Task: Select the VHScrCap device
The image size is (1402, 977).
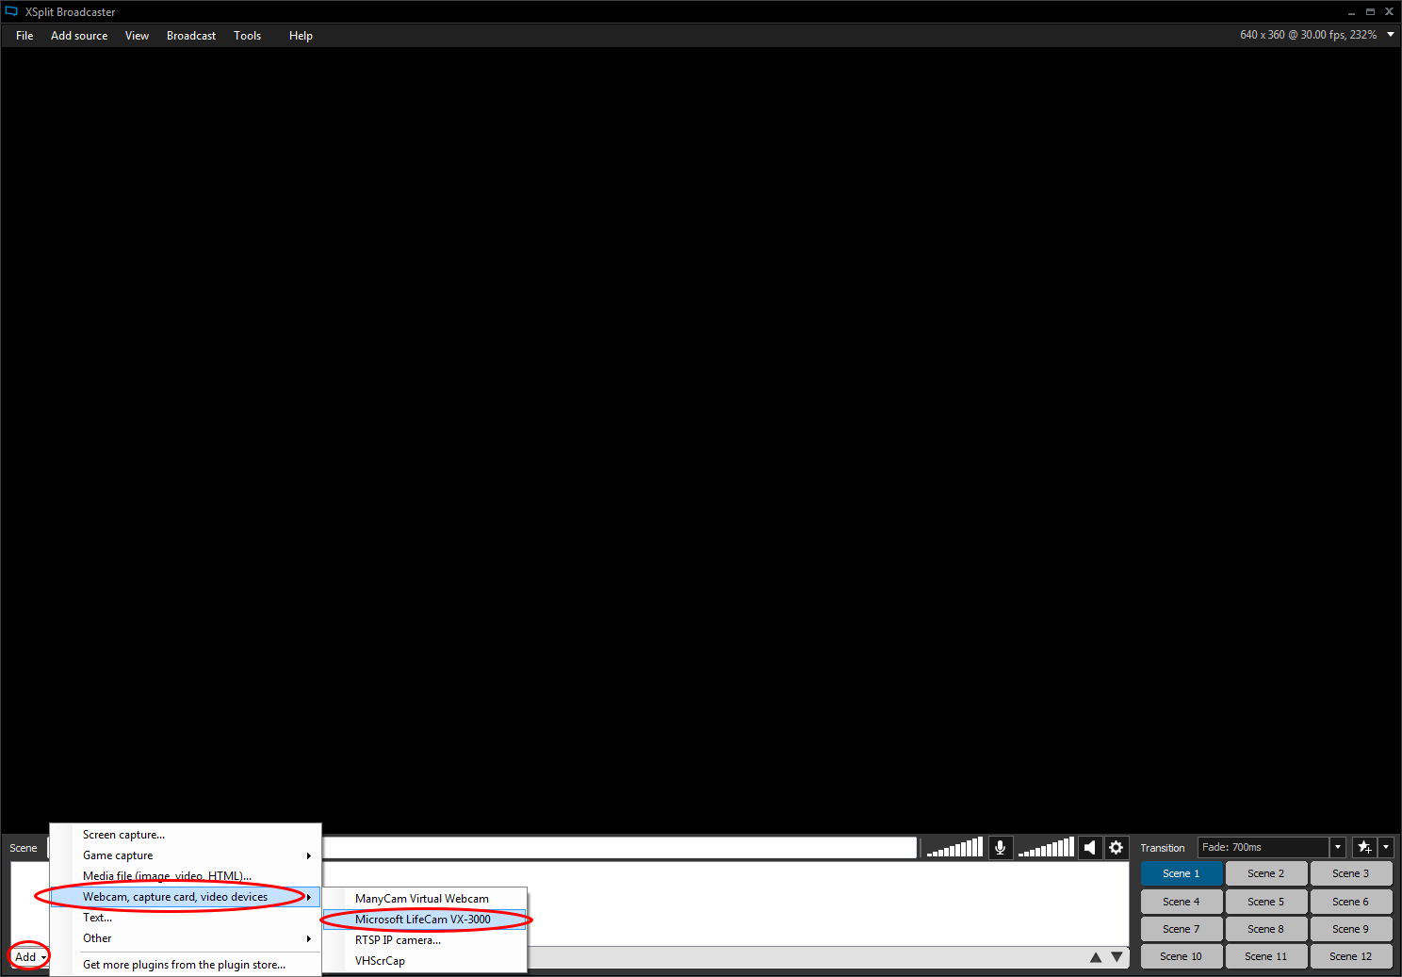Action: pyautogui.click(x=425, y=961)
